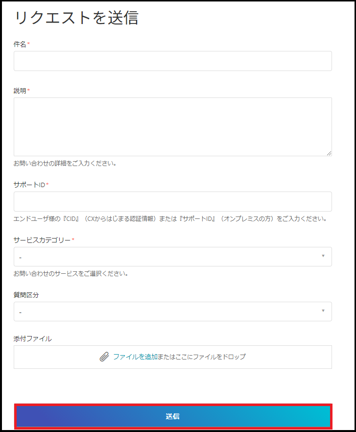Click the 説明 field label
The image size is (356, 432).
click(x=20, y=91)
